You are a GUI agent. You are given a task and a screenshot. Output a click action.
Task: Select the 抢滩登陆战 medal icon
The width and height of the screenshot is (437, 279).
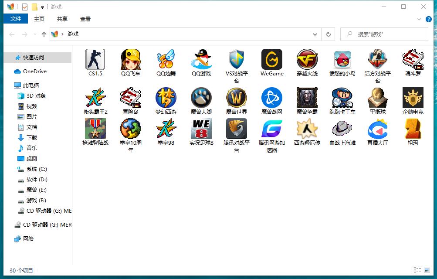[95, 129]
